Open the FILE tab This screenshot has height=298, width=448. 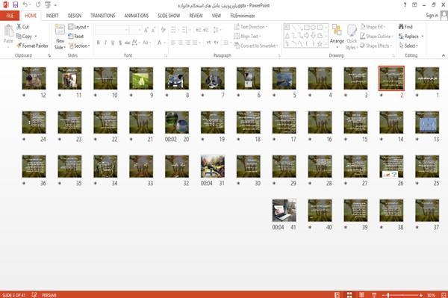pos(10,16)
